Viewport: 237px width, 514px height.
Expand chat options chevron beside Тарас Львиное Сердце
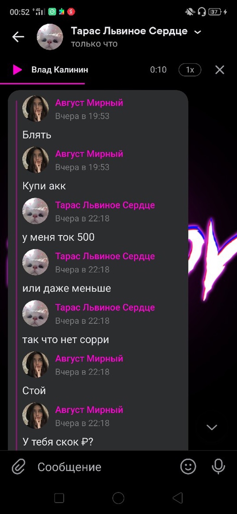pyautogui.click(x=197, y=32)
